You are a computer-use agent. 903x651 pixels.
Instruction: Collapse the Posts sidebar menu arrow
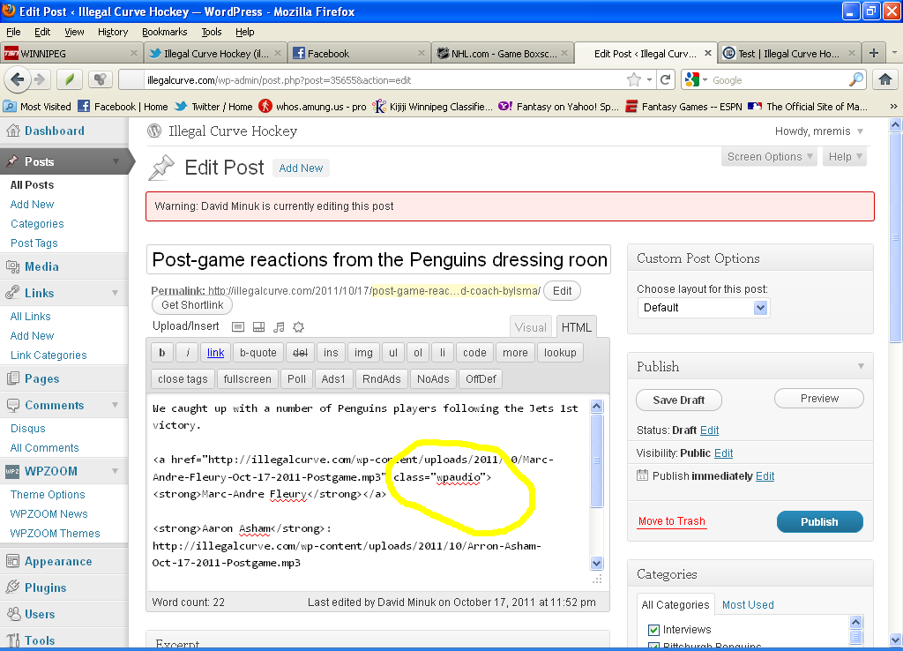point(116,161)
